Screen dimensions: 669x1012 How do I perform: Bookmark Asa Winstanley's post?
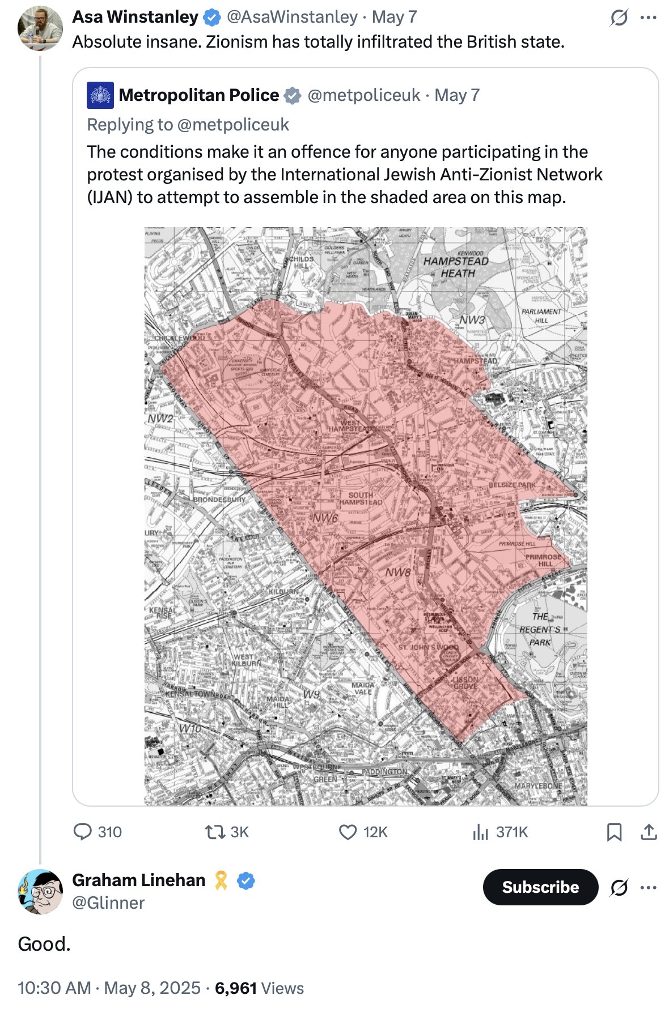coord(614,832)
